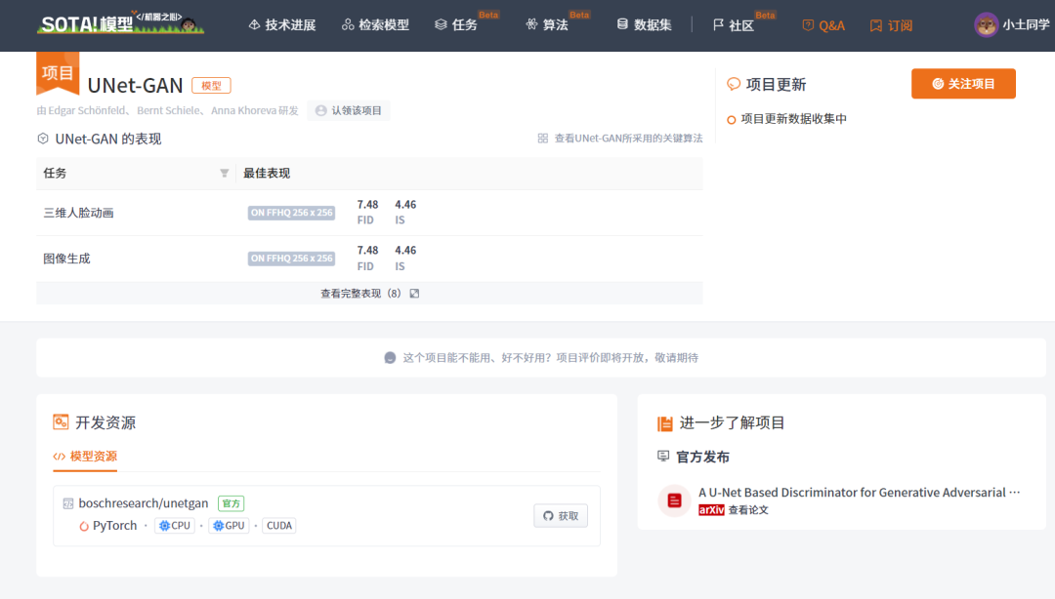
Task: Open the Q&A page
Action: pyautogui.click(x=823, y=25)
